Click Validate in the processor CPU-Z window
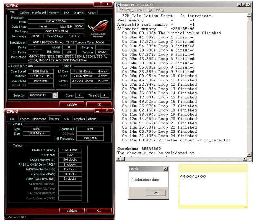This screenshot has height=222, width=257. point(72,104)
